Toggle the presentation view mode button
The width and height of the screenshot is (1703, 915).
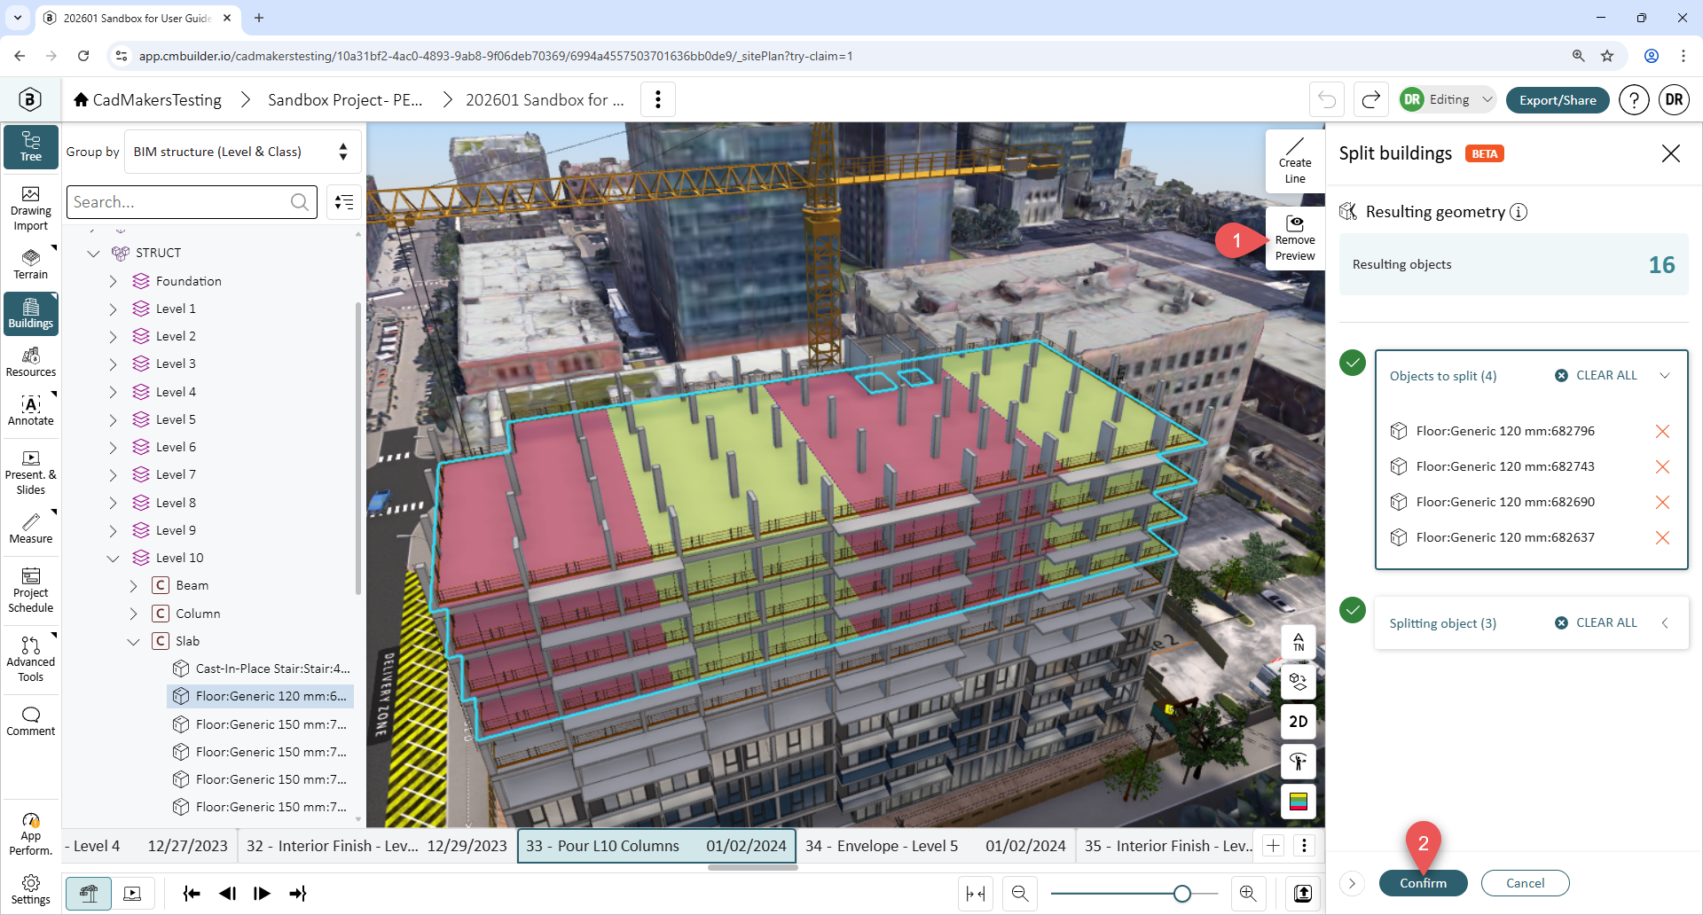[132, 894]
